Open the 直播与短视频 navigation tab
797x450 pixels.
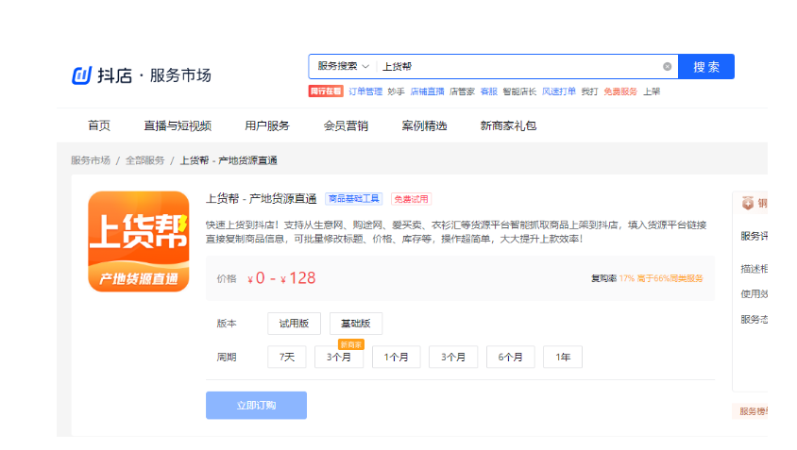coord(178,125)
